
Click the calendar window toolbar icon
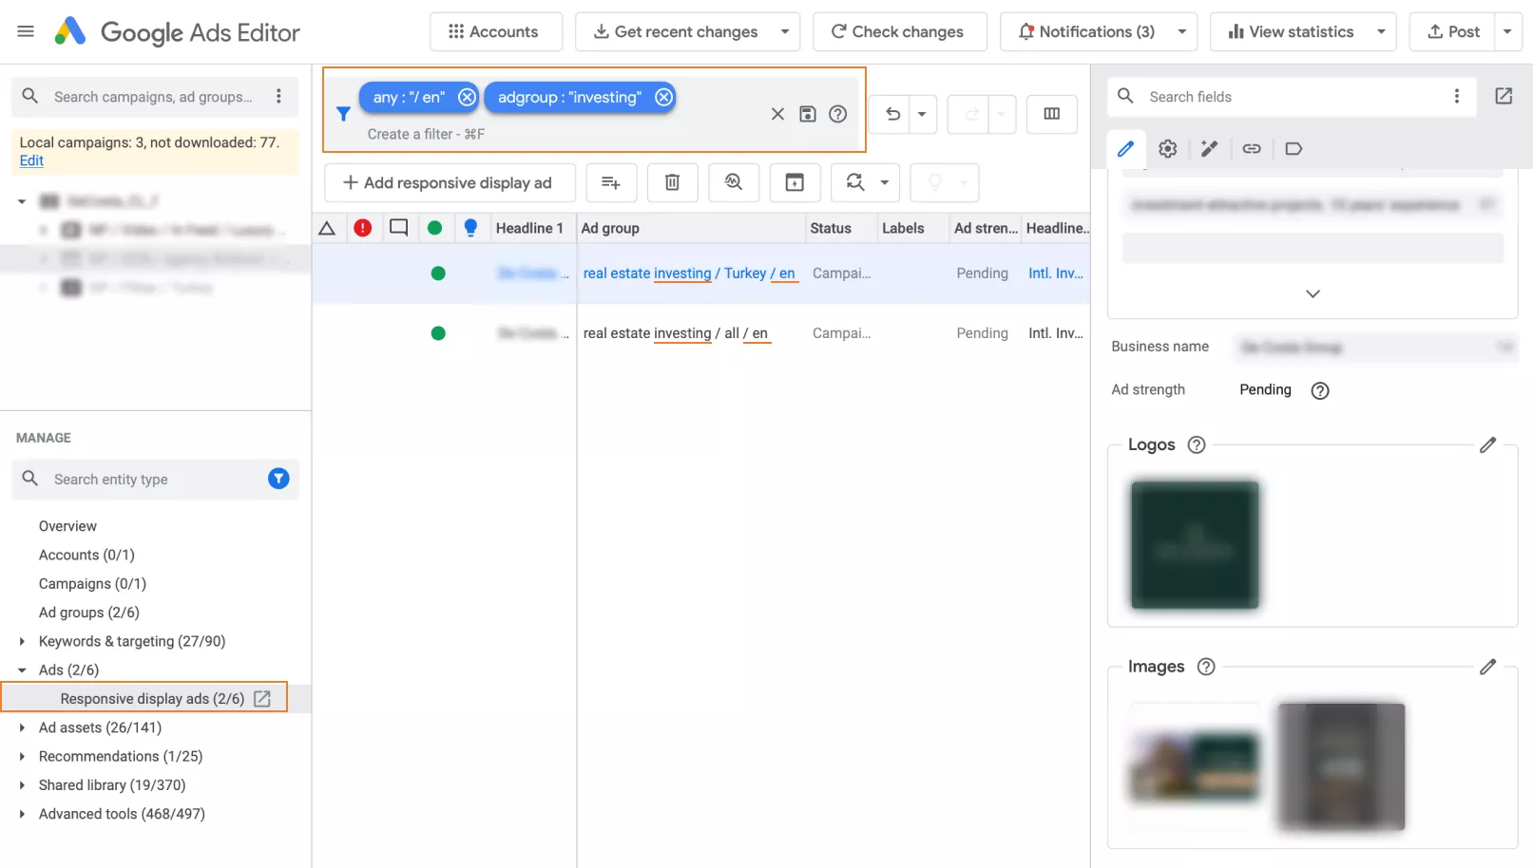795,182
